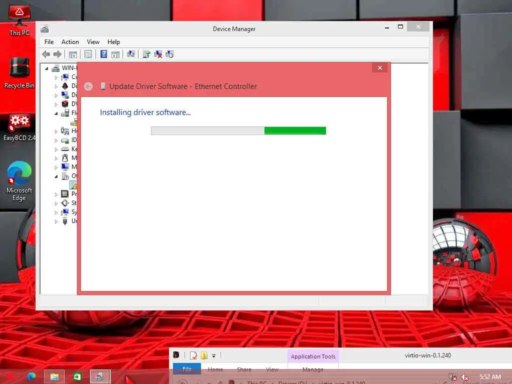Expand the Display adapters tree category
This screenshot has width=512, height=384.
(56, 95)
